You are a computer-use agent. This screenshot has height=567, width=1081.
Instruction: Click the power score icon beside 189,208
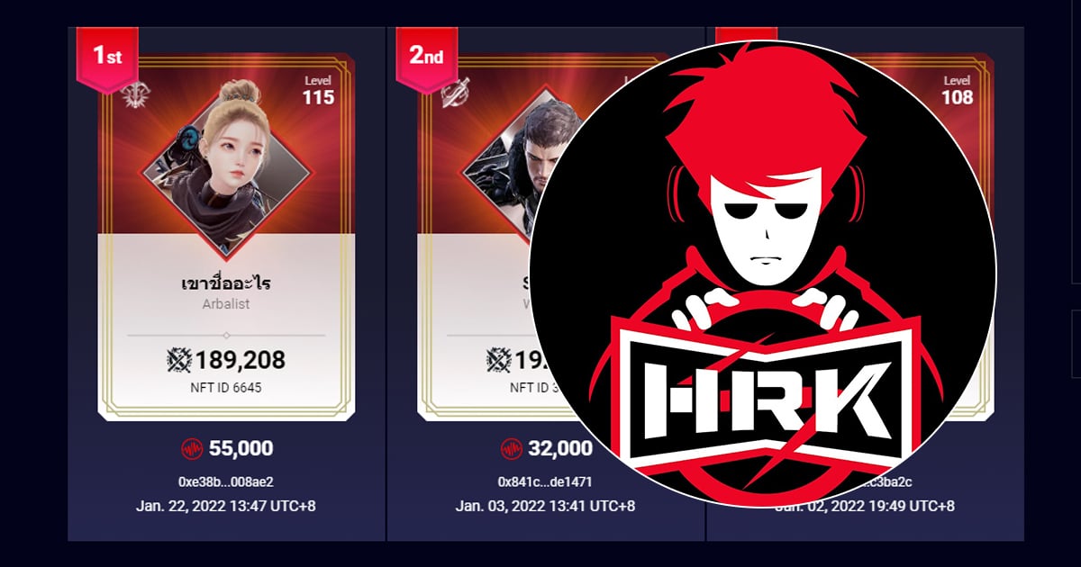tap(180, 361)
